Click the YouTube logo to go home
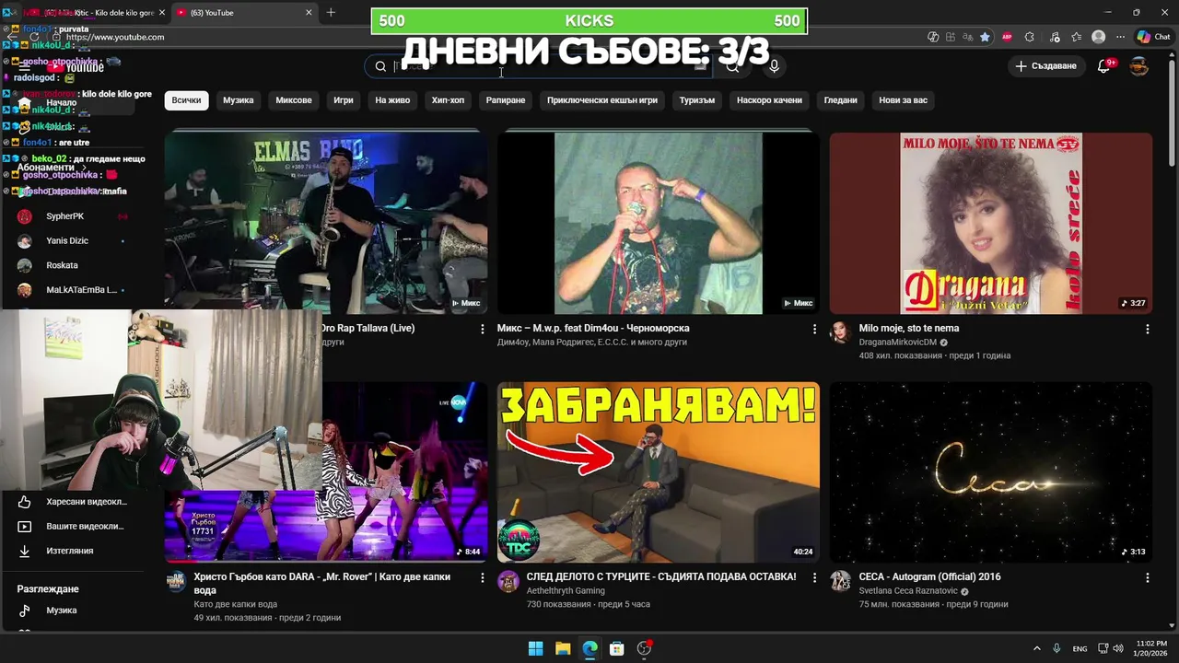Viewport: 1179px width, 663px height. pyautogui.click(x=77, y=66)
